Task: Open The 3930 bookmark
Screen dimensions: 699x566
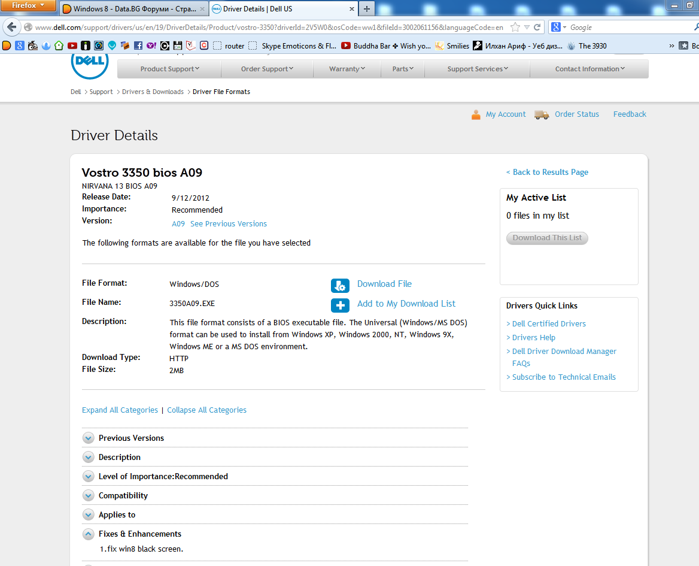Action: 586,46
